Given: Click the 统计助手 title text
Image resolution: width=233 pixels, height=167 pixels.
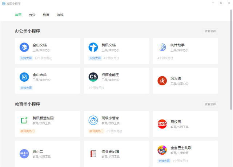Looking at the screenshot, I should pos(177,45).
